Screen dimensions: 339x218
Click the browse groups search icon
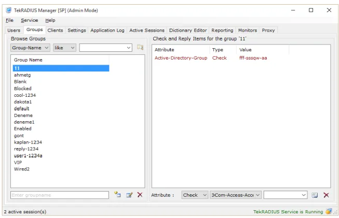pos(140,48)
